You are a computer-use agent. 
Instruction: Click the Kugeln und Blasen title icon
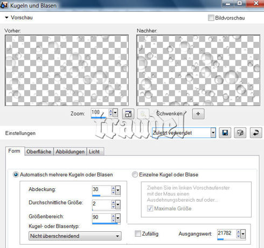(x=4, y=5)
